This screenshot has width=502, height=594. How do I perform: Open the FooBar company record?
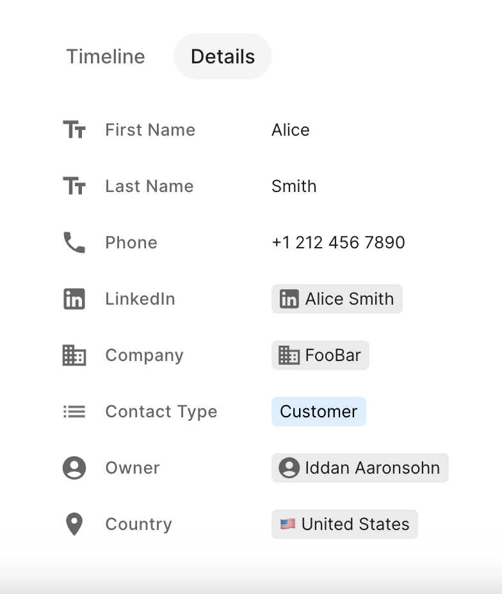pos(320,355)
